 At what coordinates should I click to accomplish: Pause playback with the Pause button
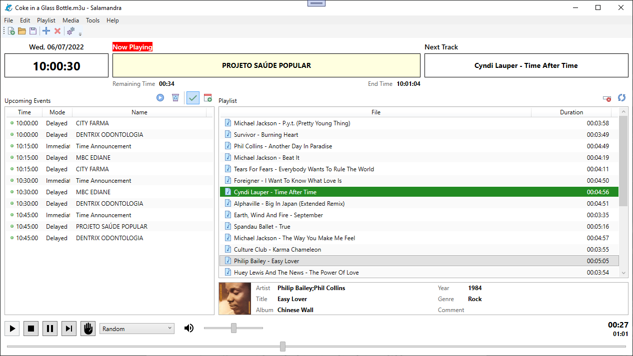[x=50, y=329]
